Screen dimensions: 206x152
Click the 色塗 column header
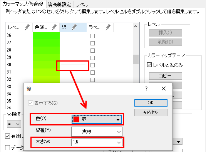click(46, 27)
